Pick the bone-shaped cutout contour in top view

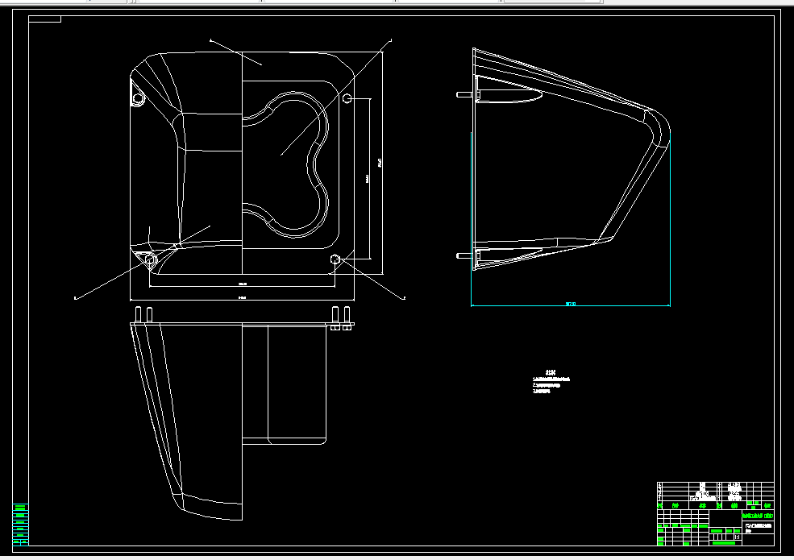tap(285, 164)
